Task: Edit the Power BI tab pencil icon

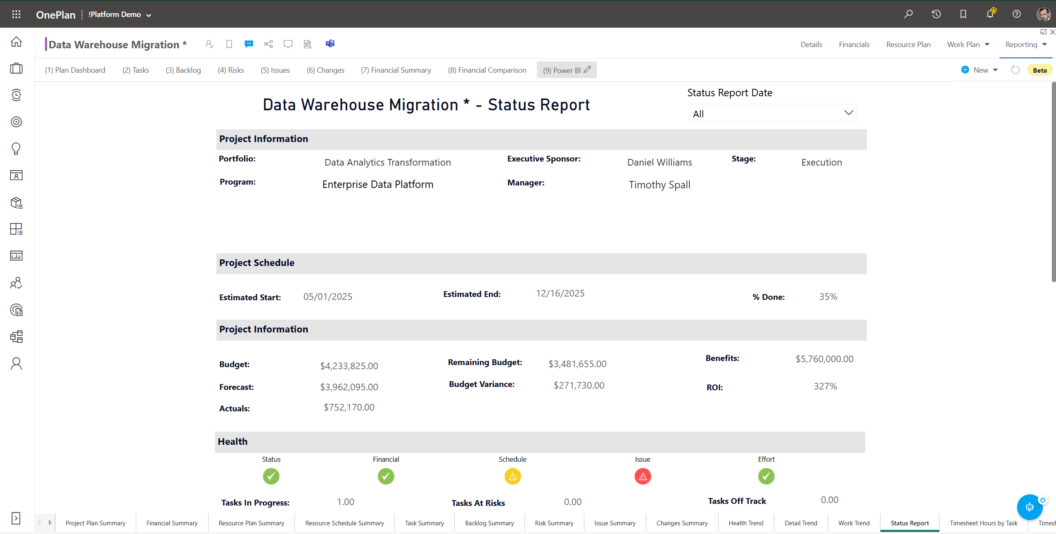Action: pyautogui.click(x=587, y=69)
